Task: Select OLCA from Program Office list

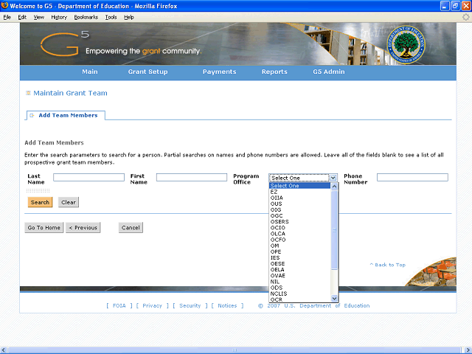Action: (300, 234)
